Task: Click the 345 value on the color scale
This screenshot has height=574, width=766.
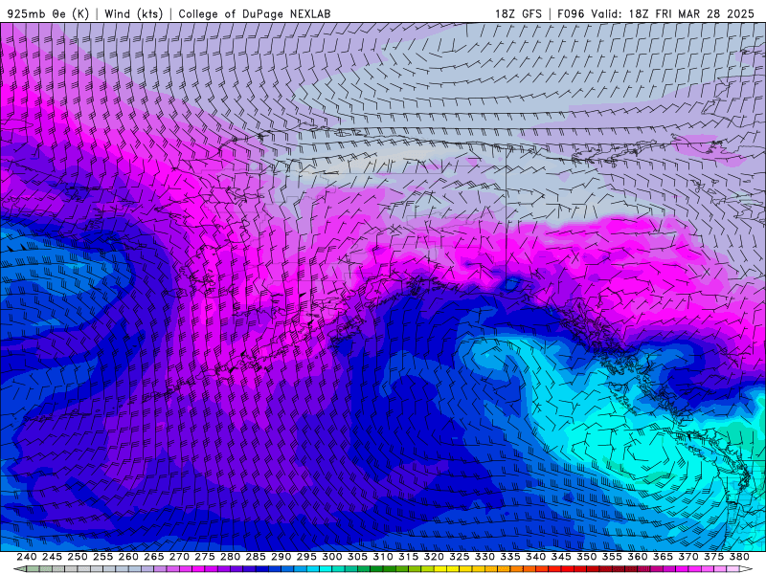Action: [x=561, y=557]
